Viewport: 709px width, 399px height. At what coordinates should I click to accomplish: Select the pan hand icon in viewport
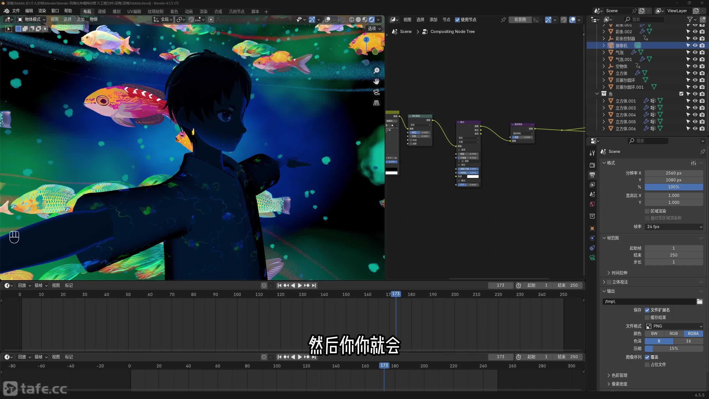click(376, 81)
